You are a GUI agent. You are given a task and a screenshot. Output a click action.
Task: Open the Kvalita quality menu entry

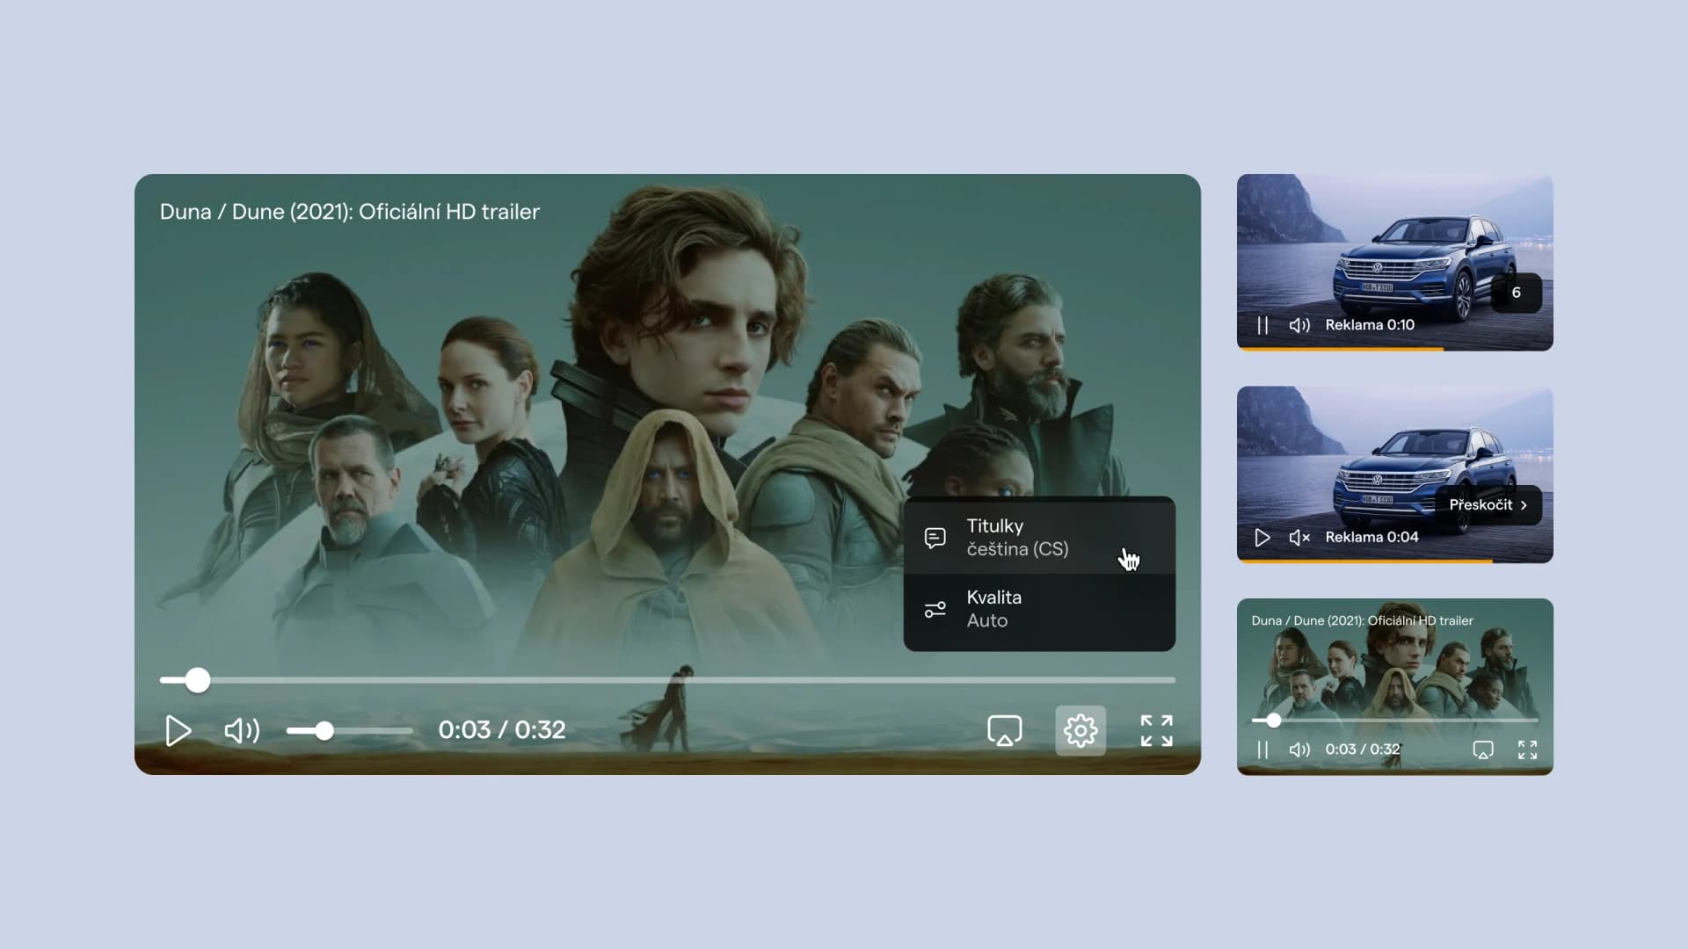1039,609
